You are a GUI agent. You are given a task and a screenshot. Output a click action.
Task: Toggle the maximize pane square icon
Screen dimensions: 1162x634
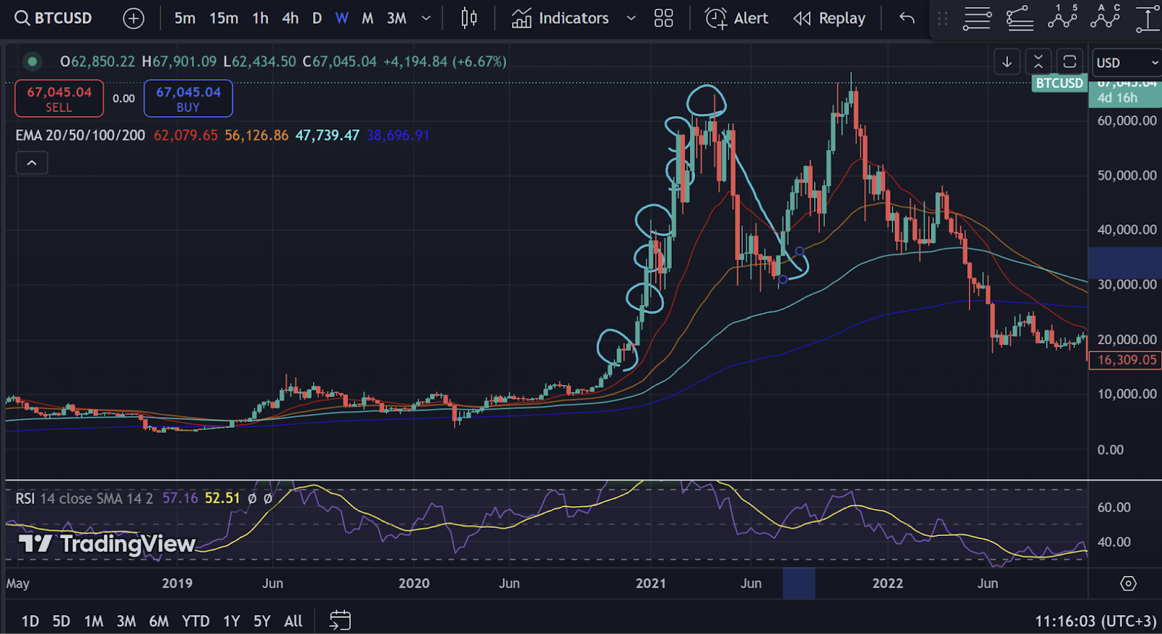[1070, 62]
